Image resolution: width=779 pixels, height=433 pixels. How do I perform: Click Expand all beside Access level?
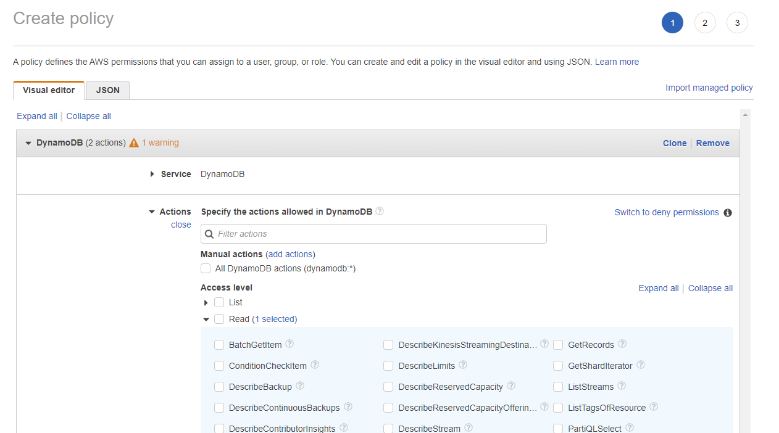click(659, 288)
